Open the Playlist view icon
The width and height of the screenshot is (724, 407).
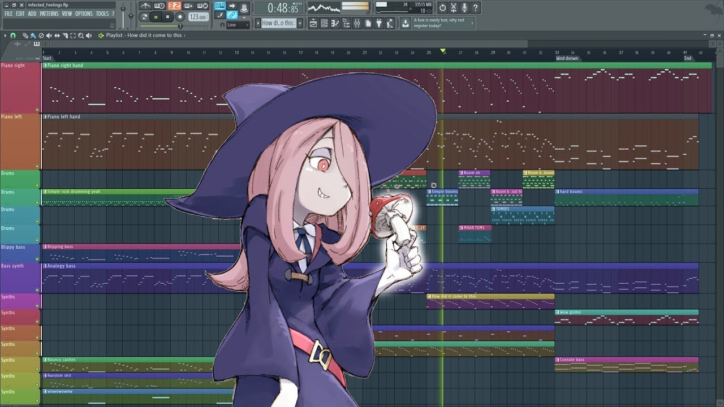(x=313, y=23)
